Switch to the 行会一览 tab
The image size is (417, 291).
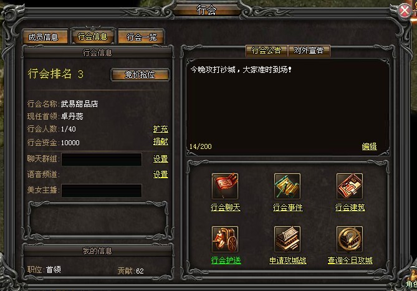[x=141, y=37]
